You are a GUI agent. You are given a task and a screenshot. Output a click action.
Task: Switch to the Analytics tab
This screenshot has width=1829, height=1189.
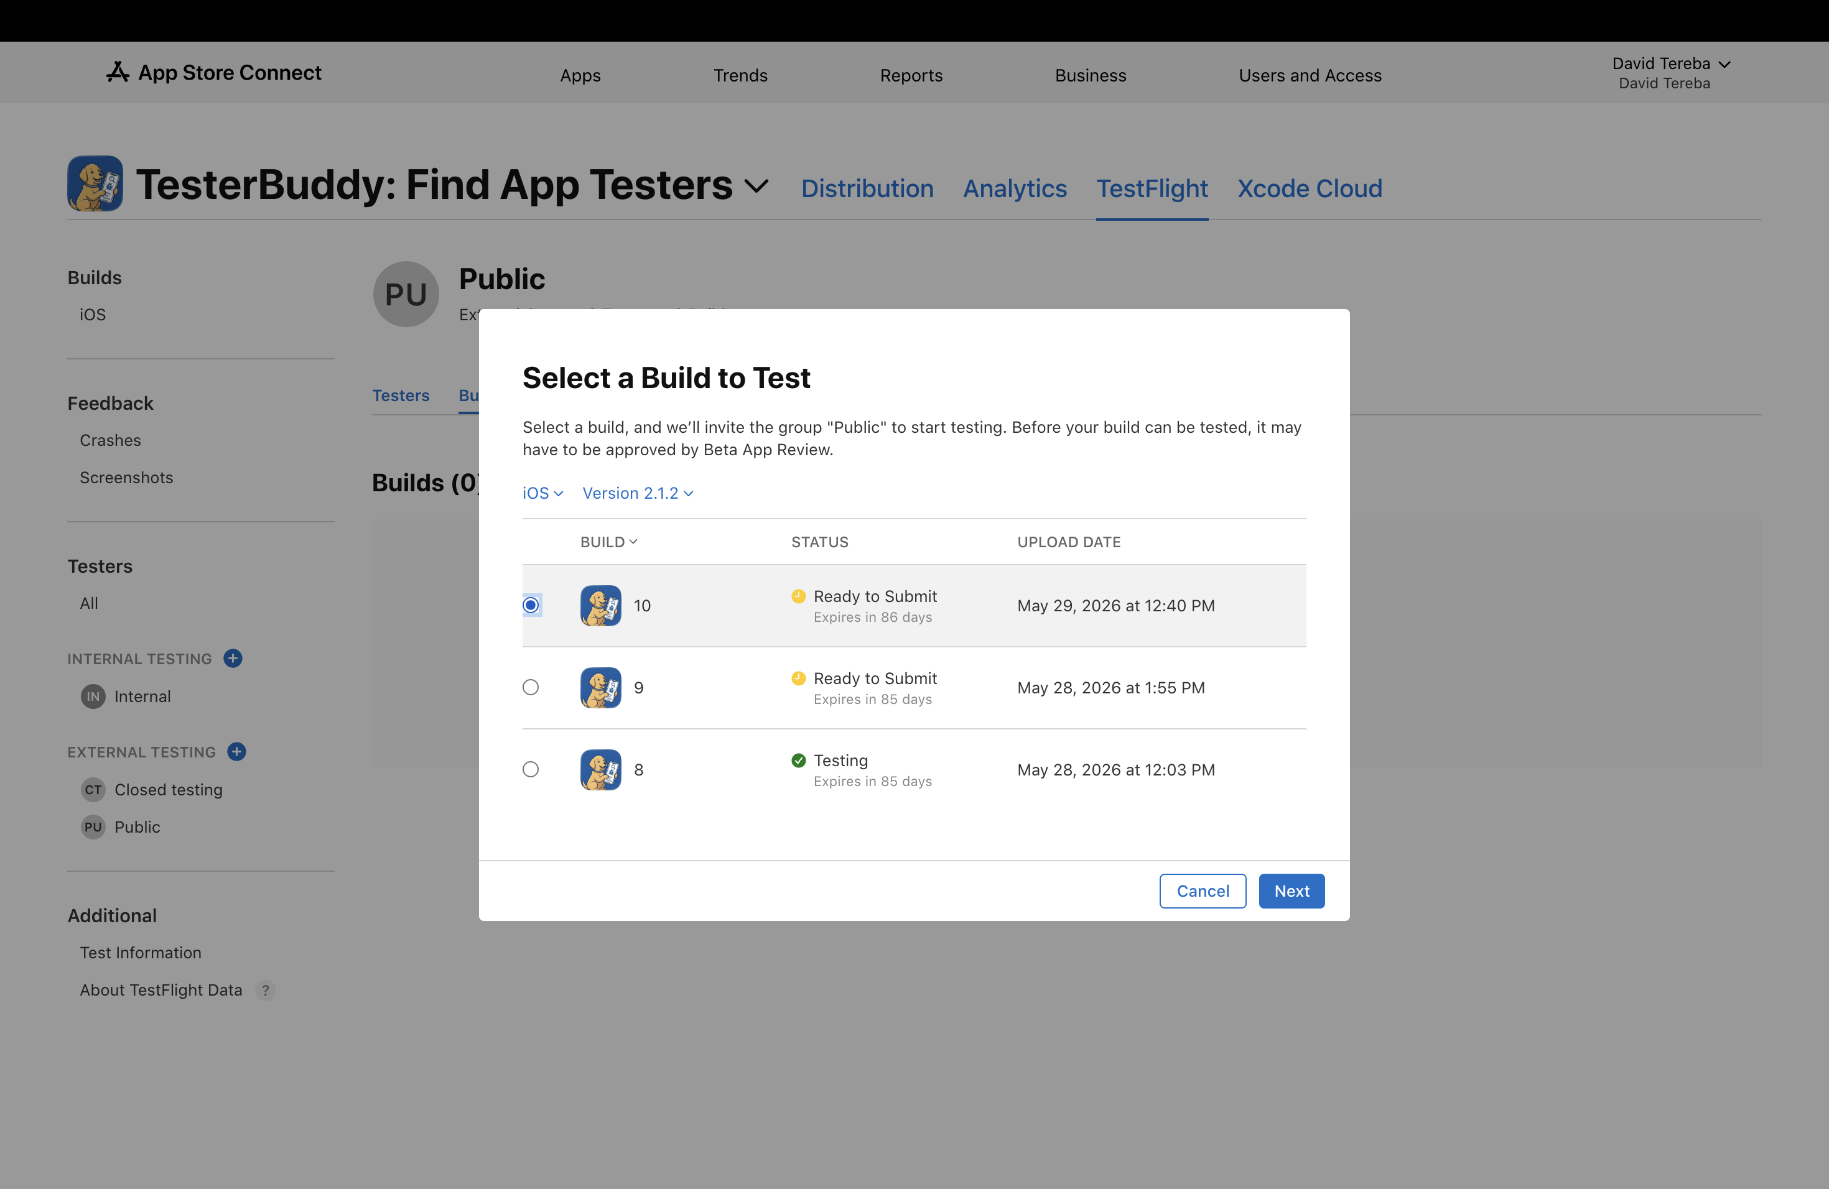tap(1015, 188)
